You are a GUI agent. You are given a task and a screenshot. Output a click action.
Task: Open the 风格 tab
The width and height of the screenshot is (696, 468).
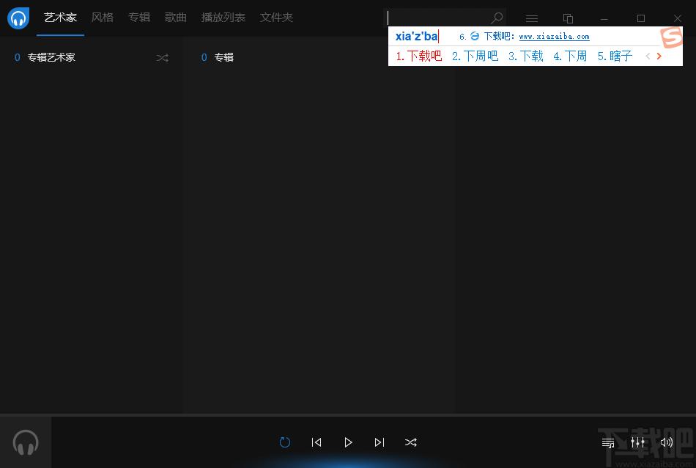pos(103,18)
